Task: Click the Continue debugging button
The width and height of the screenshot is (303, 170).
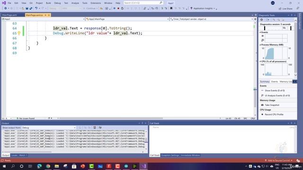Action: pos(90,8)
